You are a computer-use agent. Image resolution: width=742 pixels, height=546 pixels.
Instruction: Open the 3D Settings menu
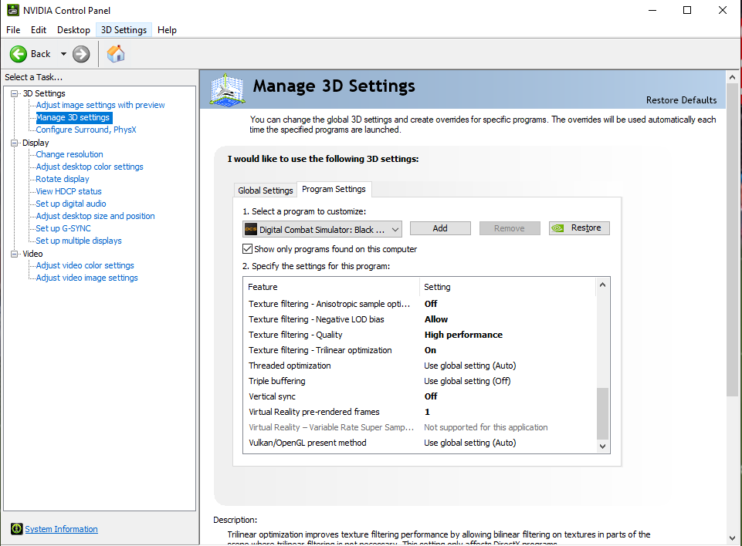[124, 30]
